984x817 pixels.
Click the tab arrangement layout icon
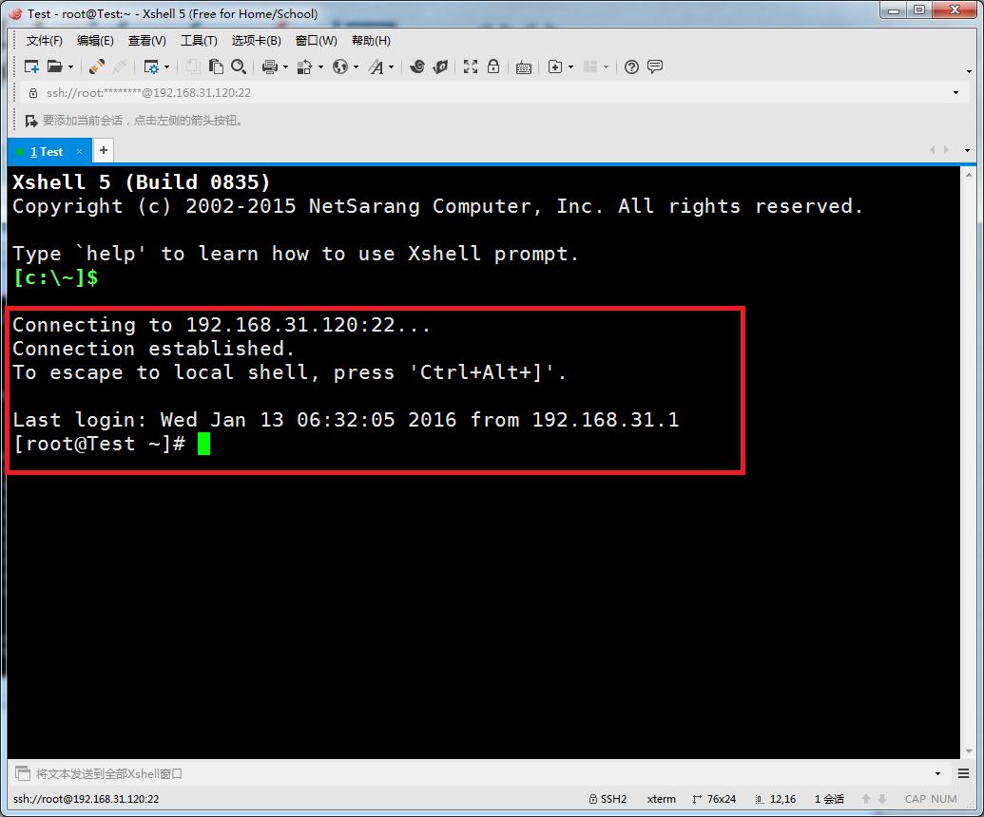tap(589, 66)
